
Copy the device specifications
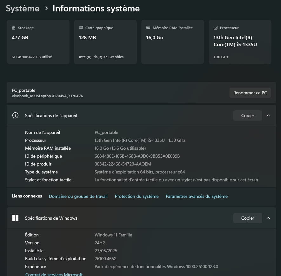(247, 116)
